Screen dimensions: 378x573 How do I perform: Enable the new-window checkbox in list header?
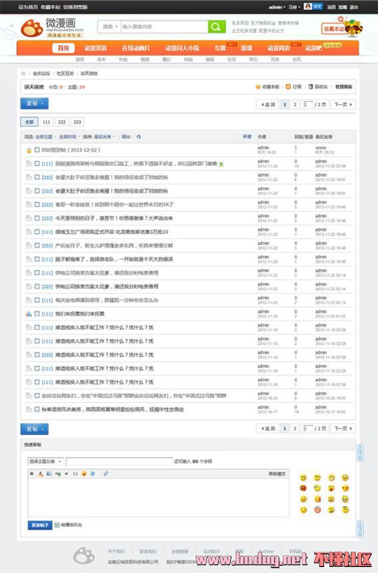pos(240,137)
